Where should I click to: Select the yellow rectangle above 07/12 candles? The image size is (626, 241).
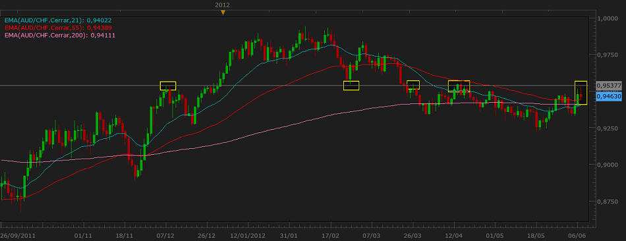[x=167, y=86]
